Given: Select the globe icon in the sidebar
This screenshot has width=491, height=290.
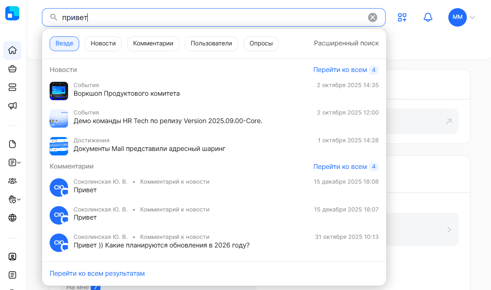Looking at the screenshot, I should pyautogui.click(x=12, y=218).
